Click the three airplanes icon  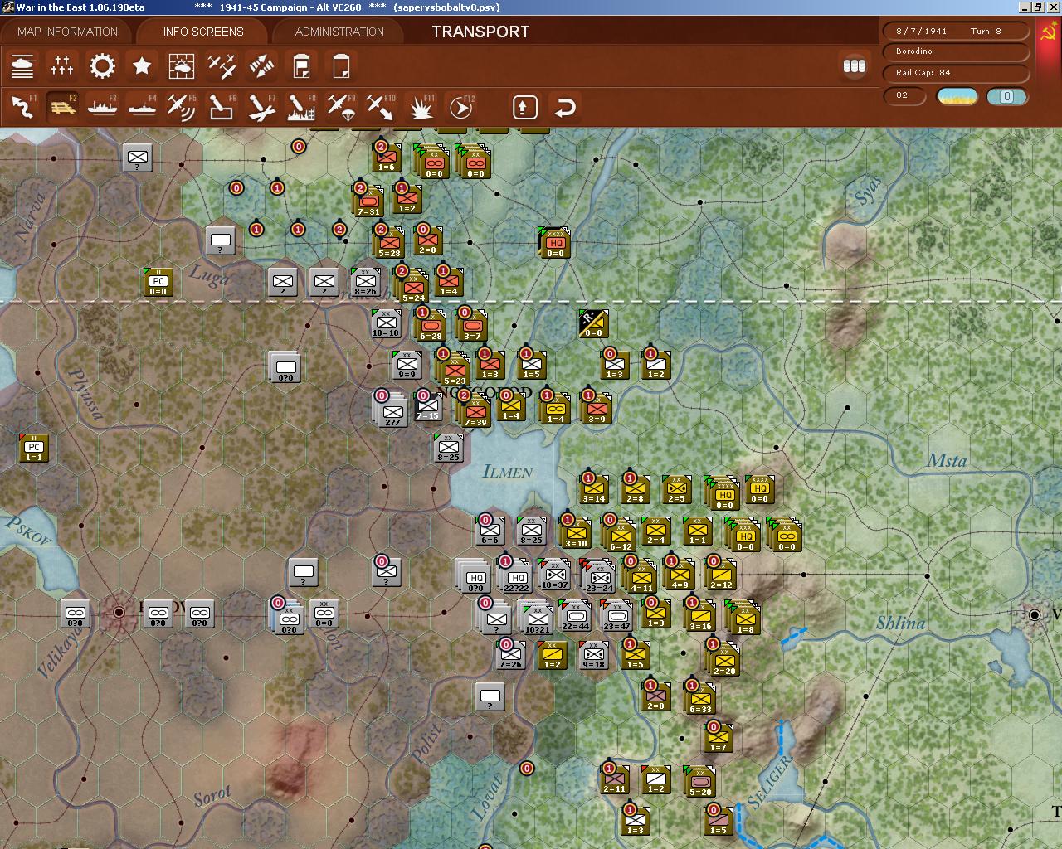click(x=222, y=65)
